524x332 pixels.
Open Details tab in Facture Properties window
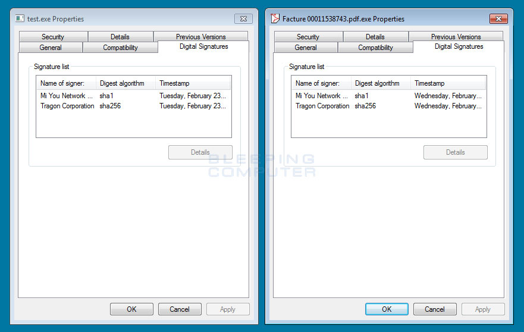pos(375,36)
